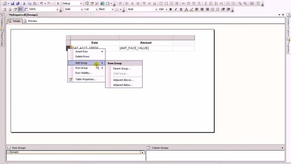Open the Solution Explorer side tab
The width and height of the screenshot is (291, 164).
289,25
